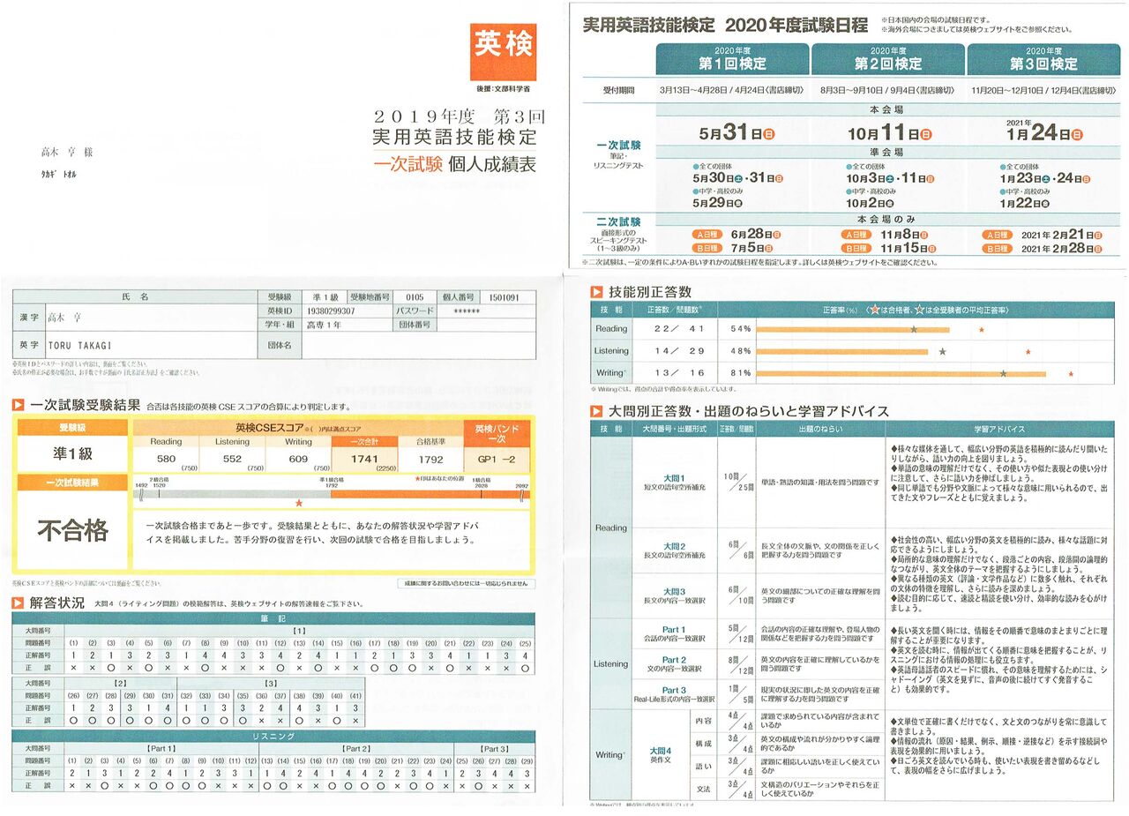Click the password field showing ******

(467, 311)
